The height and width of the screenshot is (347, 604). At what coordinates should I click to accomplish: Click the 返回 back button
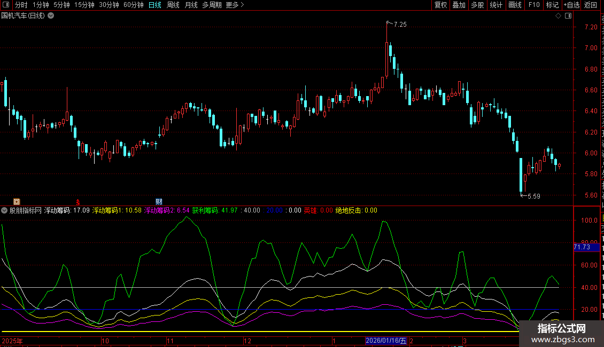tap(591, 5)
